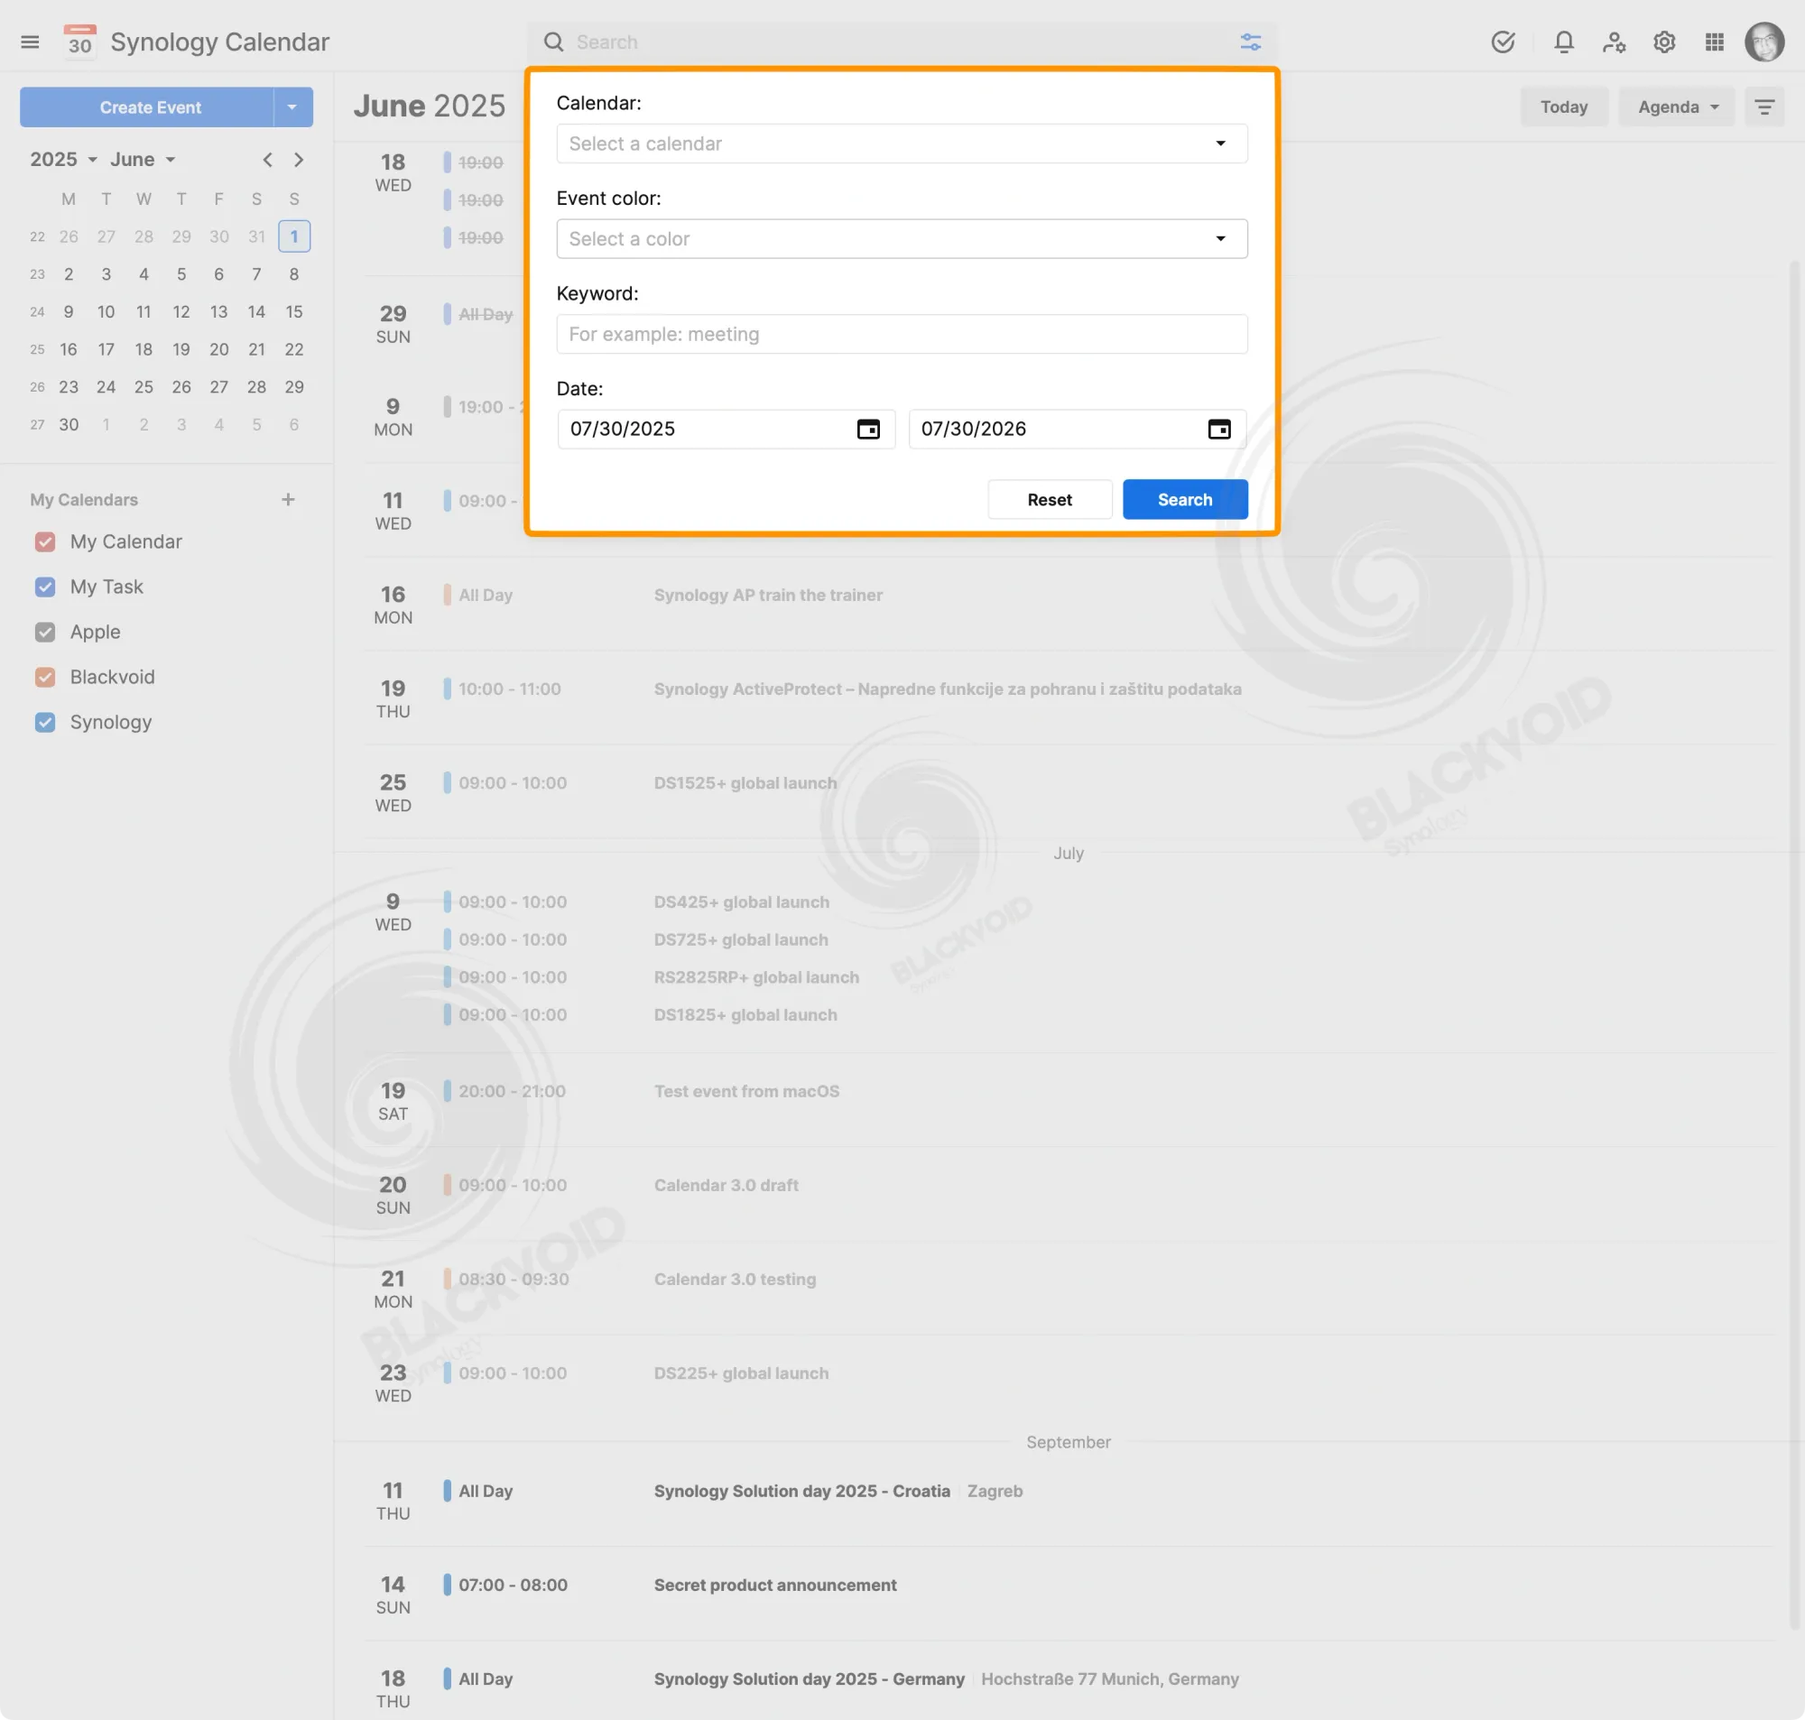Open the Select a calendar dropdown
Image resolution: width=1805 pixels, height=1720 pixels.
pos(901,144)
